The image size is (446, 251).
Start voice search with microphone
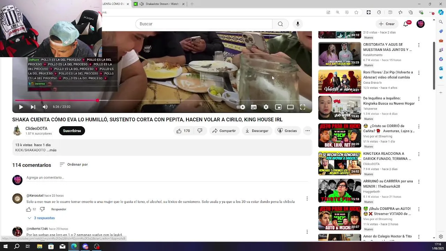[298, 24]
